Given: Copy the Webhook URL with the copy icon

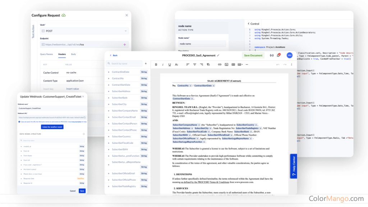Looking at the screenshot, I should (85, 118).
